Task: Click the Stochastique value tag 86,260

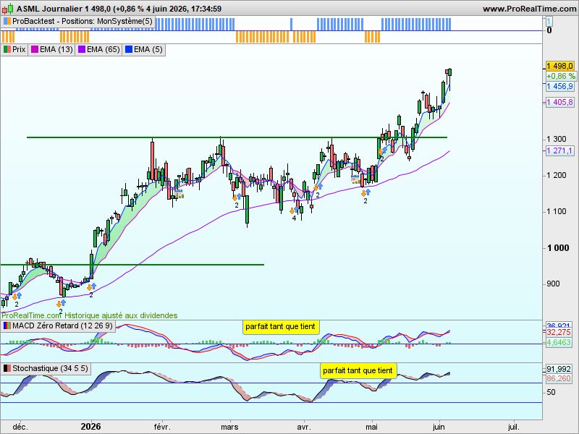Action: (558, 378)
